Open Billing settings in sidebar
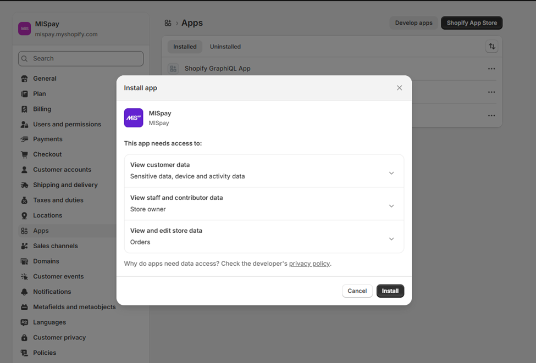Image resolution: width=536 pixels, height=363 pixels. pos(42,109)
